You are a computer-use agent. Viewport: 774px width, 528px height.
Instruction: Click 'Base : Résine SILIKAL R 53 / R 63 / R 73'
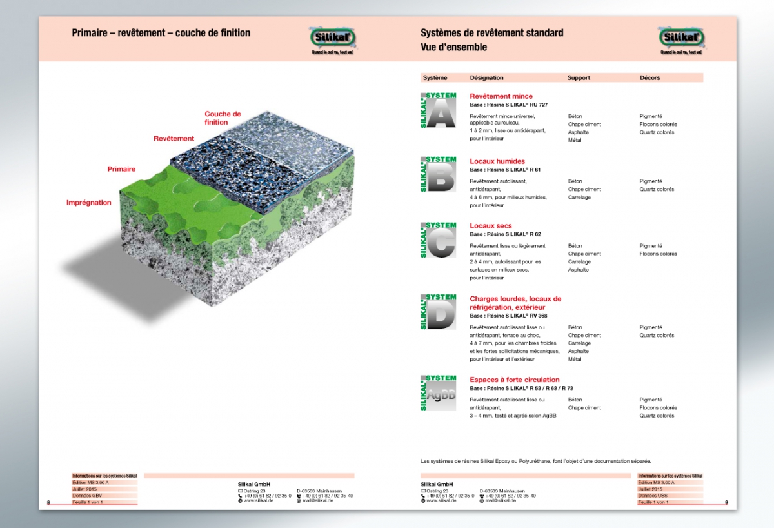(x=521, y=389)
